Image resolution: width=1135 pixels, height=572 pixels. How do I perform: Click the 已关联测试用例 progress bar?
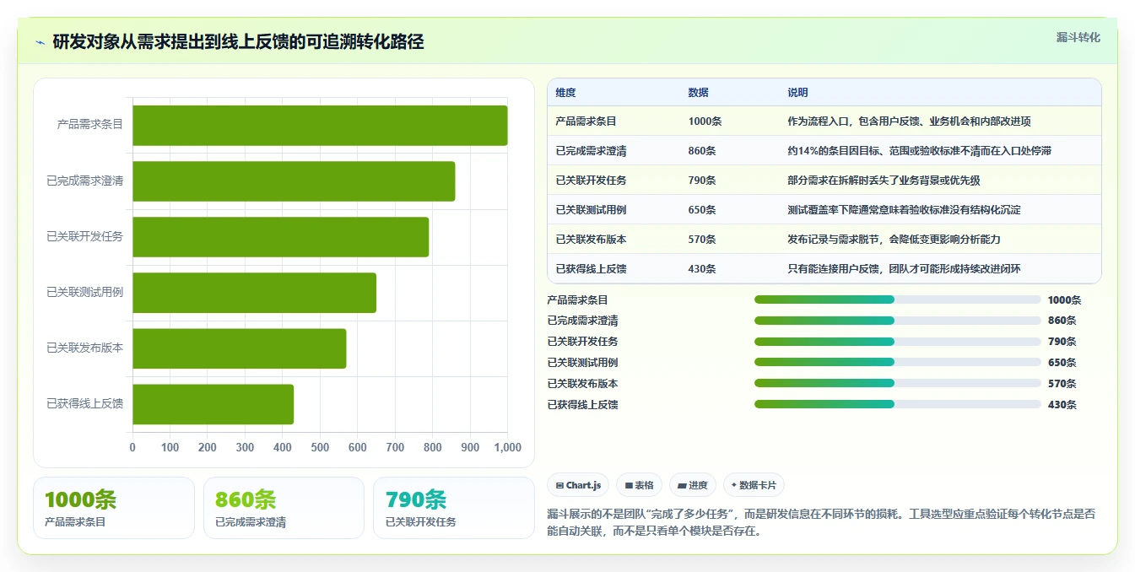(x=898, y=363)
